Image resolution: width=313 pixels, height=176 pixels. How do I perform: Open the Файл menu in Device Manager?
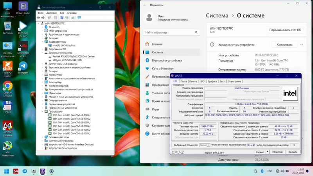[x=41, y=13]
